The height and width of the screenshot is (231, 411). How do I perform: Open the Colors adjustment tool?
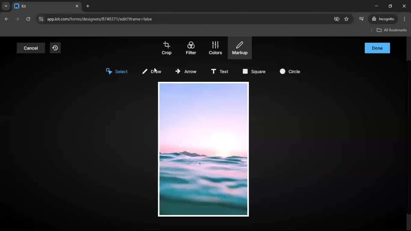click(215, 48)
